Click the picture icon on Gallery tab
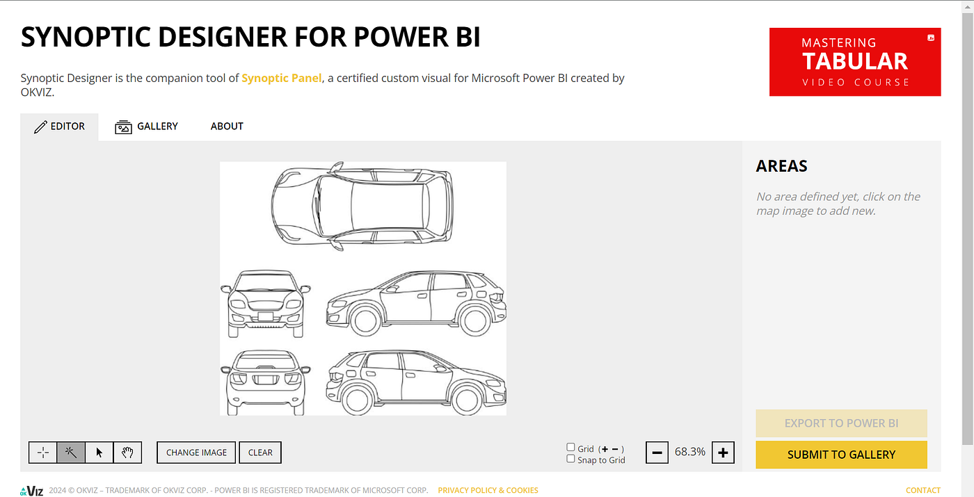The image size is (974, 497). (x=123, y=127)
